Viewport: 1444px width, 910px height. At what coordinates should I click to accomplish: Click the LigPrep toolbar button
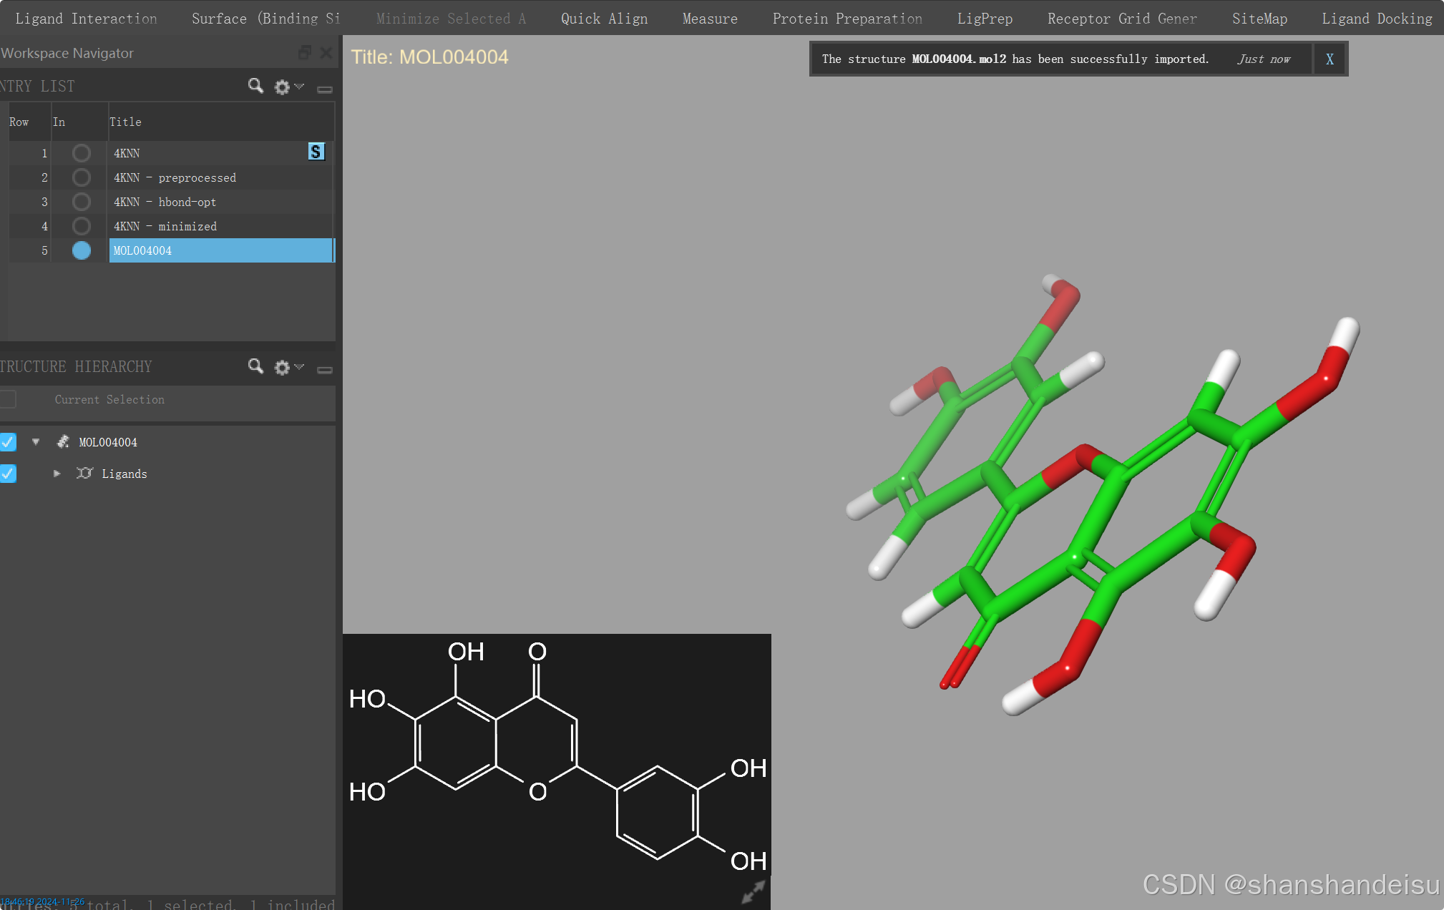point(985,19)
